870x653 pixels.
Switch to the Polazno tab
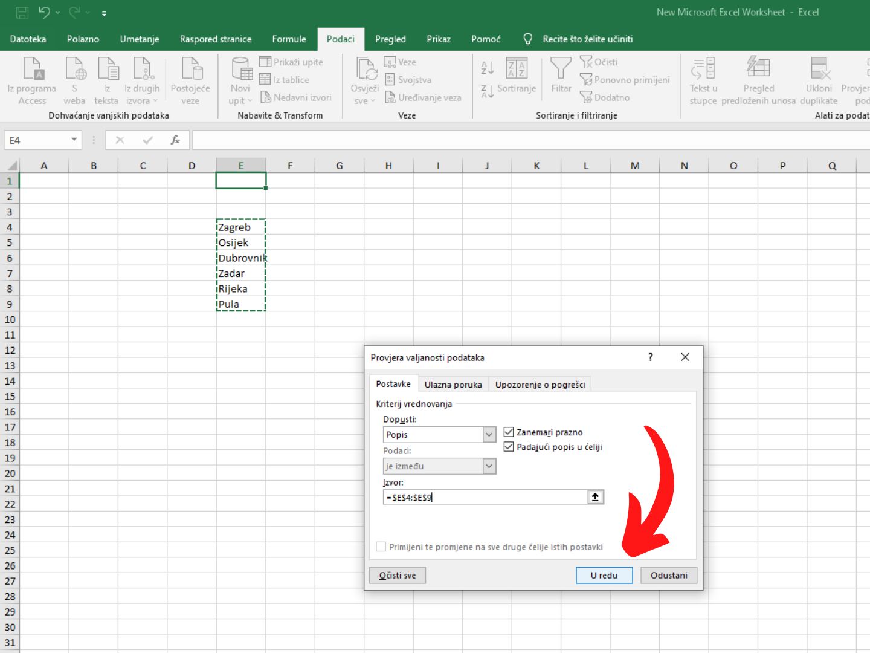(x=83, y=39)
